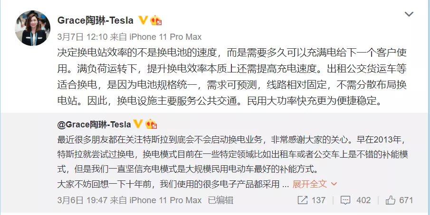Click the membership badge beside the top username
Viewport: 430px width, 215px height.
click(156, 20)
